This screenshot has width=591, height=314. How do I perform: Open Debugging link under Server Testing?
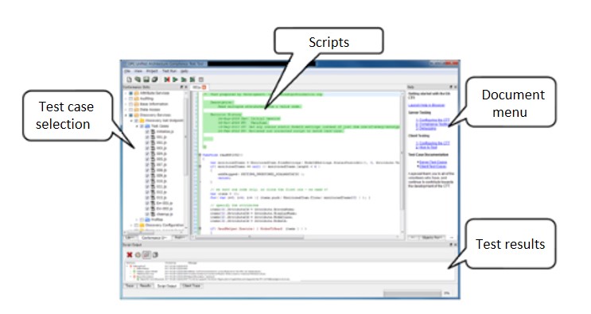coord(426,129)
